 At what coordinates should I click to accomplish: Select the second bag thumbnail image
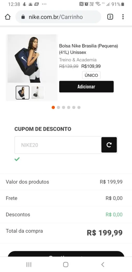tap(37, 93)
